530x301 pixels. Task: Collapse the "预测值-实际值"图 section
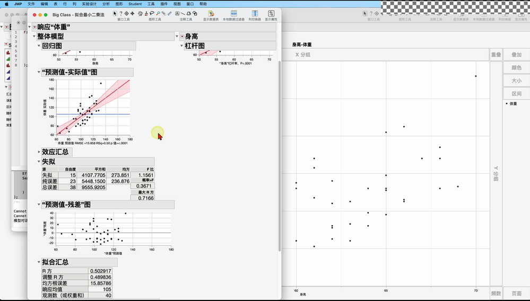pos(39,72)
